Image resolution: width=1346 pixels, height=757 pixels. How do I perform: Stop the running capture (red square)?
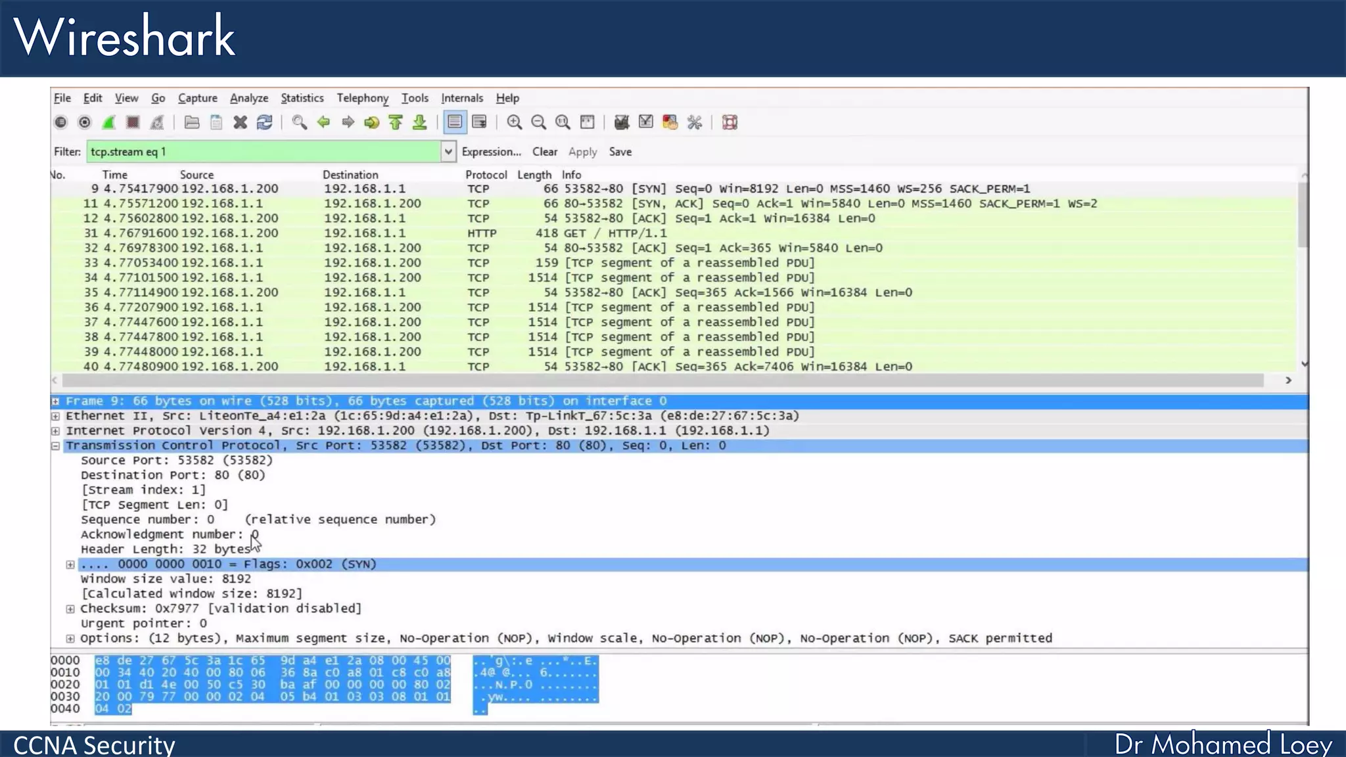[133, 122]
